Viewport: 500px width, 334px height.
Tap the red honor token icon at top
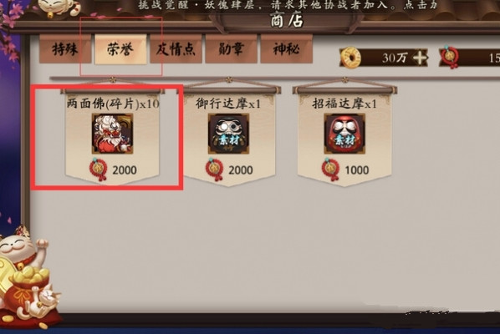pyautogui.click(x=450, y=58)
